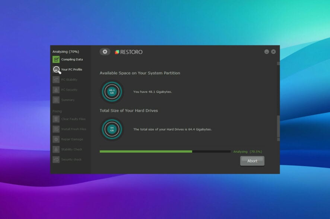Open settings with the gear icon
330x219 pixels.
[105, 52]
